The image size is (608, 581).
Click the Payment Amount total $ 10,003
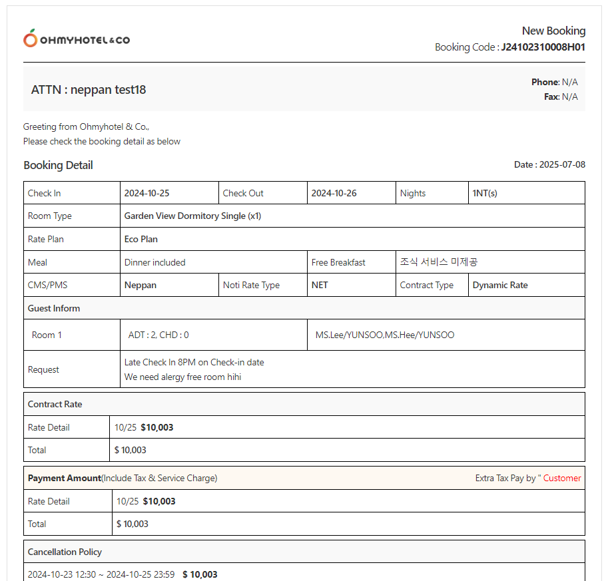(133, 524)
